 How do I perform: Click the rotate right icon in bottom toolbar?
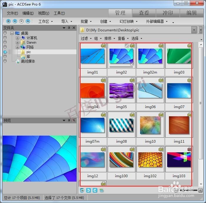pos(95,190)
